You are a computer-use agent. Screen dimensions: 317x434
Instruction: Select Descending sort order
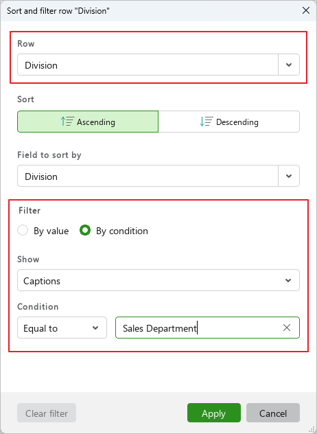229,122
